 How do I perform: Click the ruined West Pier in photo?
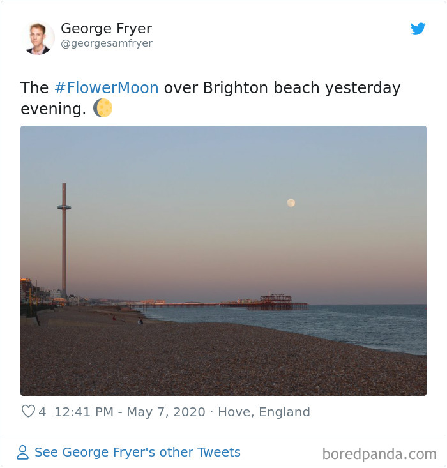(x=277, y=302)
